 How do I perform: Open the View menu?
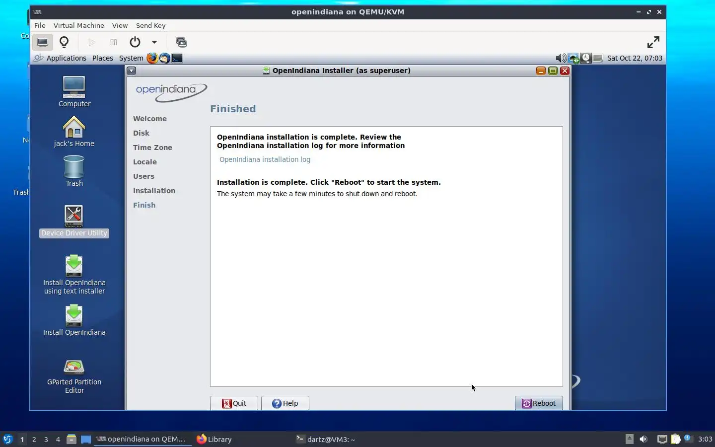[x=120, y=25]
